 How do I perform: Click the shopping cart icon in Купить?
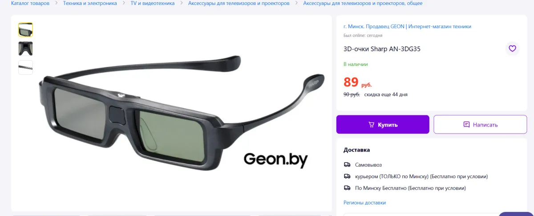click(372, 125)
